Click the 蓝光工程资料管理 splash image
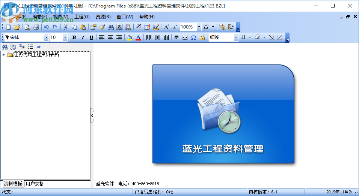 click(223, 114)
